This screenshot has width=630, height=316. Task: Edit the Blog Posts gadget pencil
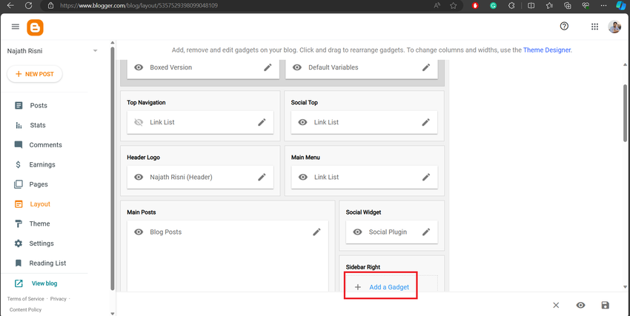point(316,232)
